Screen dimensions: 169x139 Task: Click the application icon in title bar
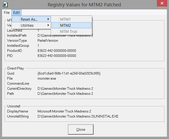click(5, 5)
